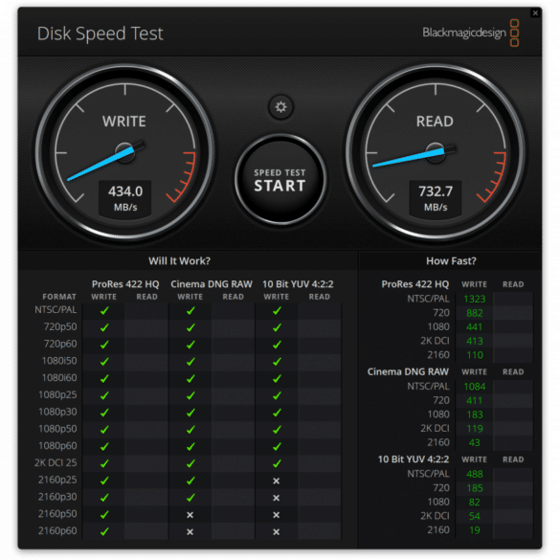Click 10 Bit YUV write X mark for 2160p30
560x560 pixels.
click(276, 498)
